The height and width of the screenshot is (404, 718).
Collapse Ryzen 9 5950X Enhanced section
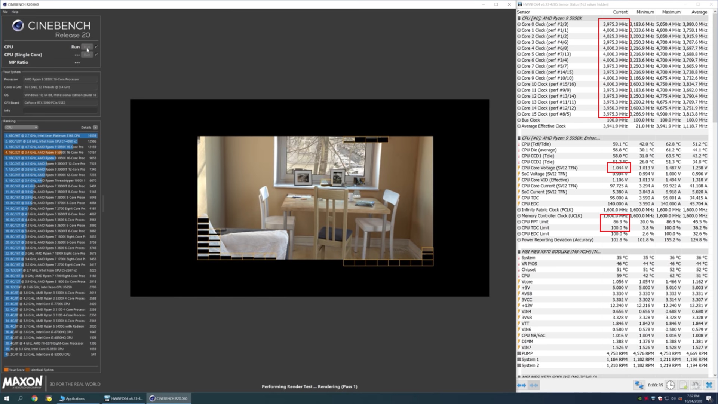click(519, 138)
